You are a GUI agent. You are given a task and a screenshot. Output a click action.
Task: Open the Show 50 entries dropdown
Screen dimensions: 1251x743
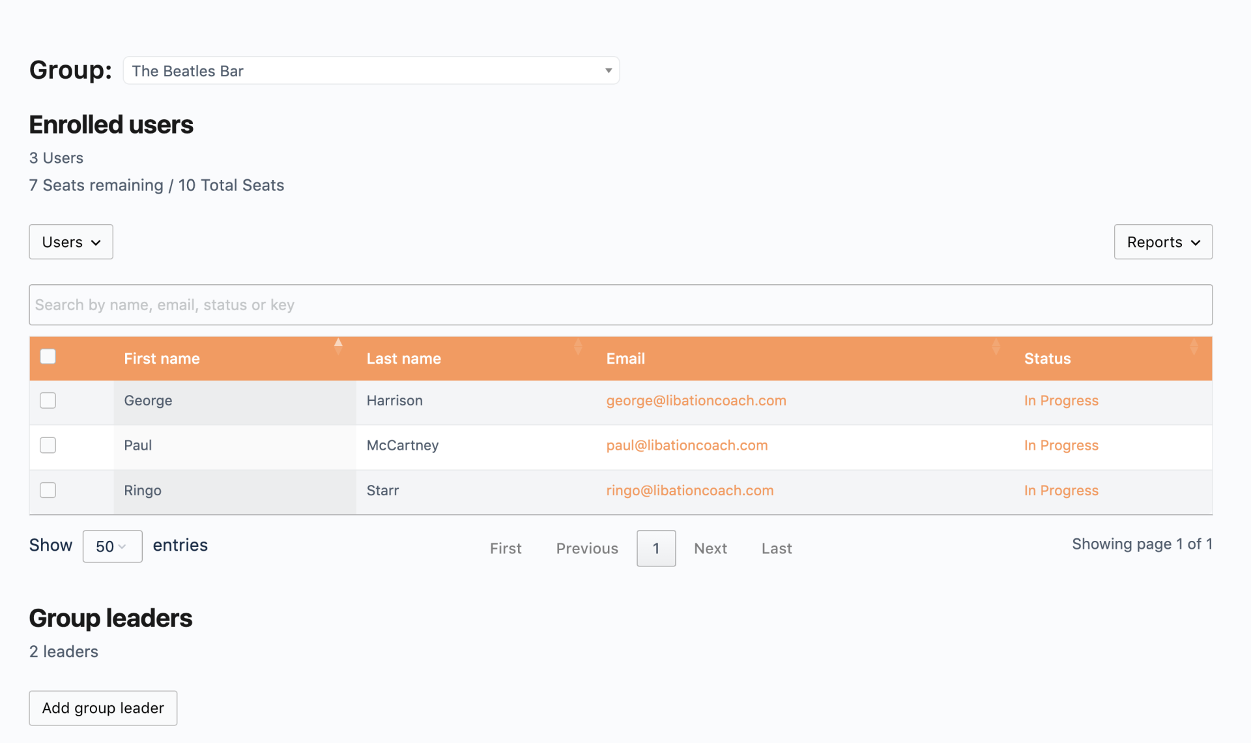[x=112, y=546]
